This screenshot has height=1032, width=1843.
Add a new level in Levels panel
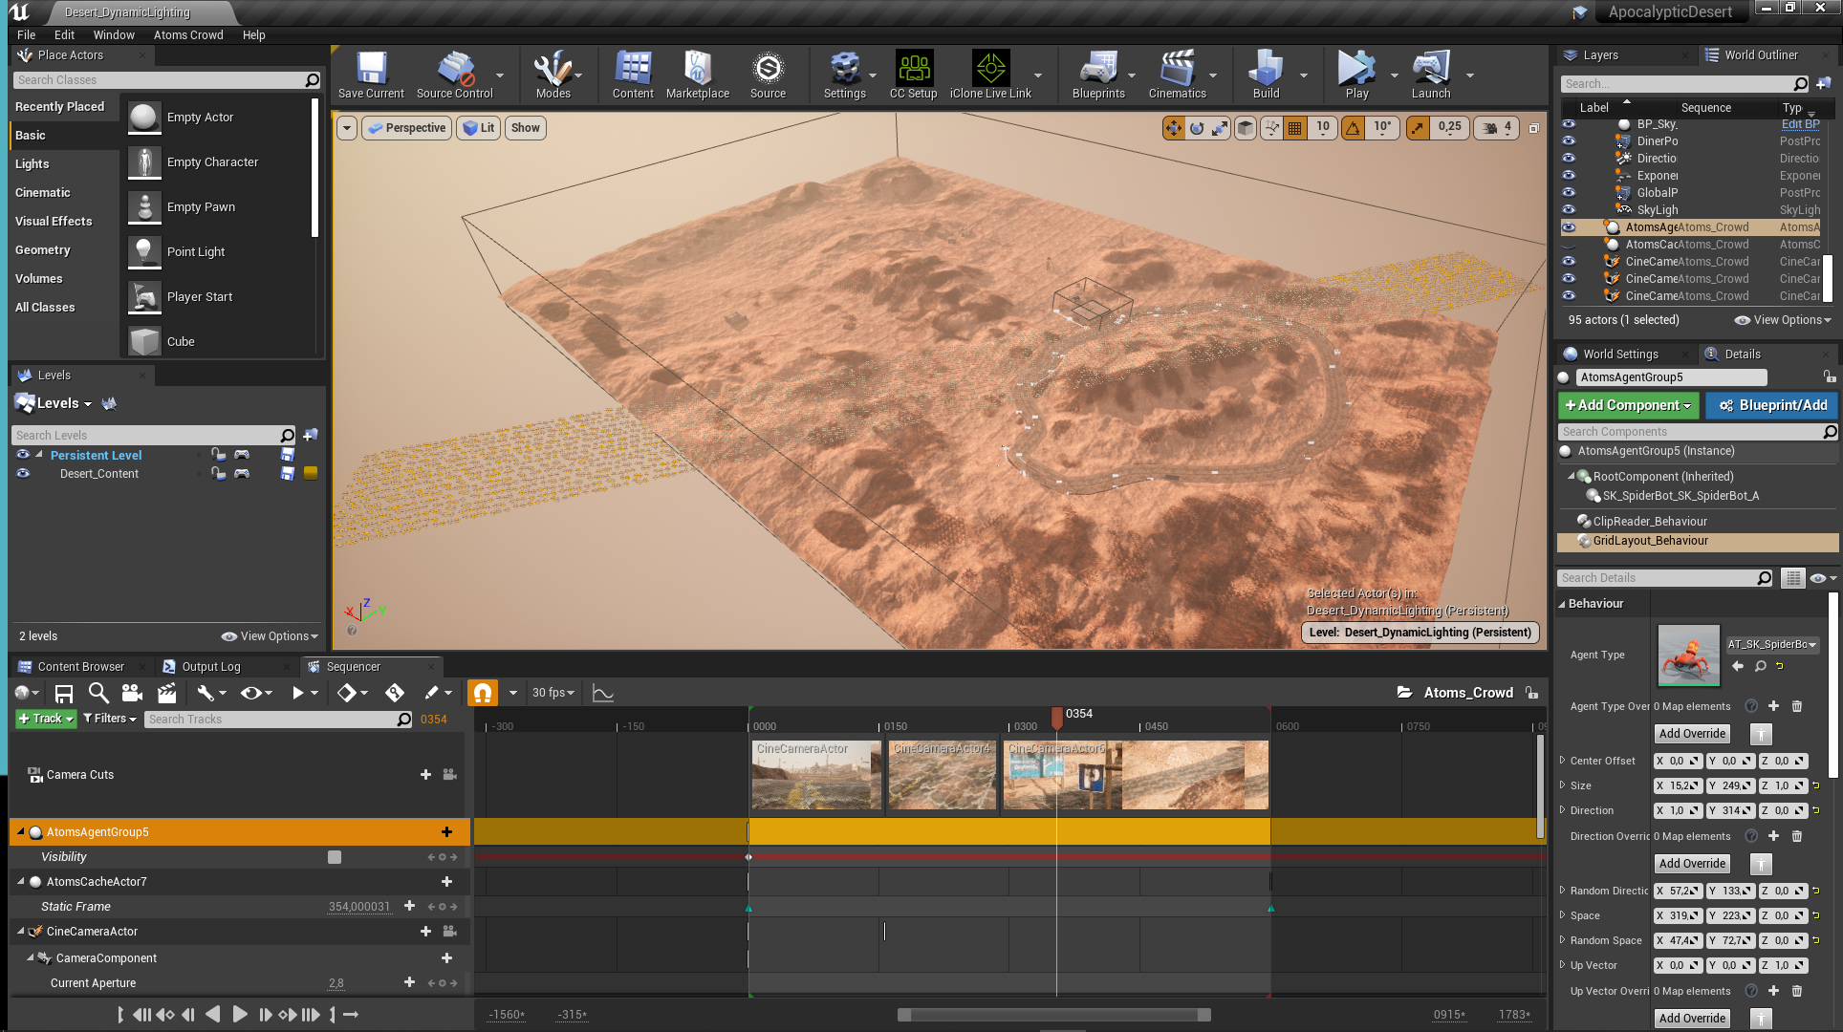pyautogui.click(x=311, y=436)
